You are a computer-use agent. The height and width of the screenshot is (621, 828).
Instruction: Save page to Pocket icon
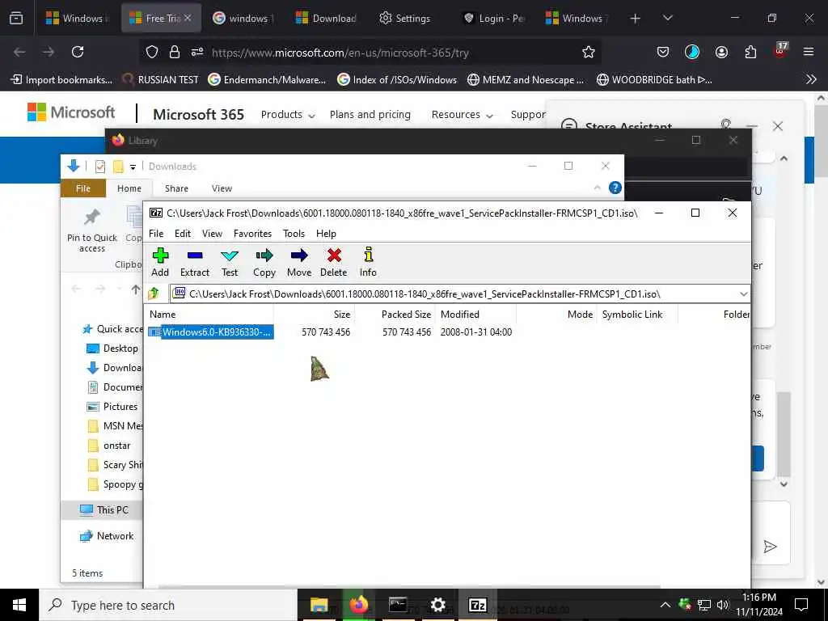(x=663, y=52)
